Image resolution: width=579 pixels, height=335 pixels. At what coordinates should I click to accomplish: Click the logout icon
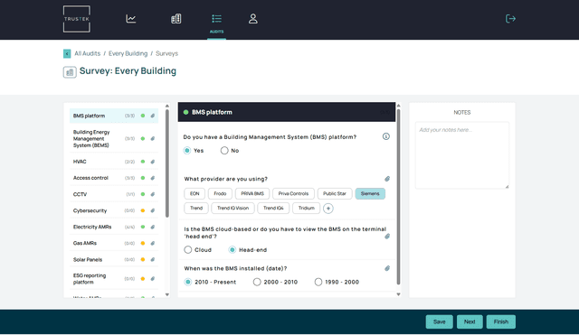510,19
